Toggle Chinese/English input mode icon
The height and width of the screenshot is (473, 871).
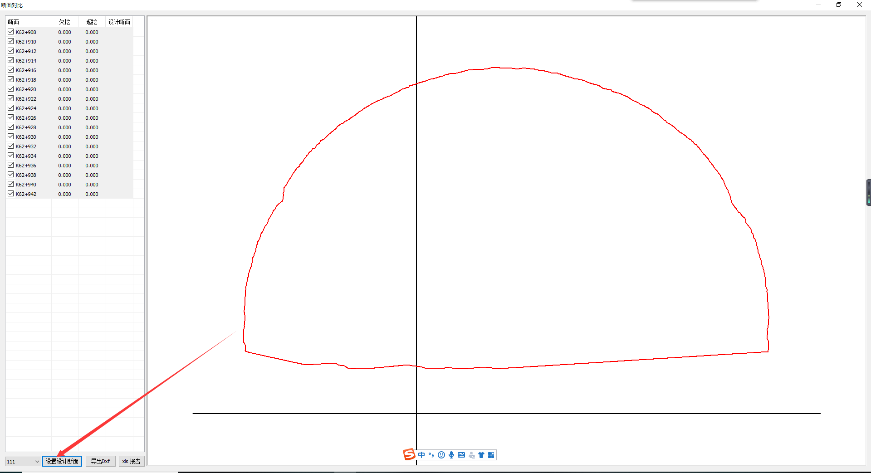pos(421,455)
